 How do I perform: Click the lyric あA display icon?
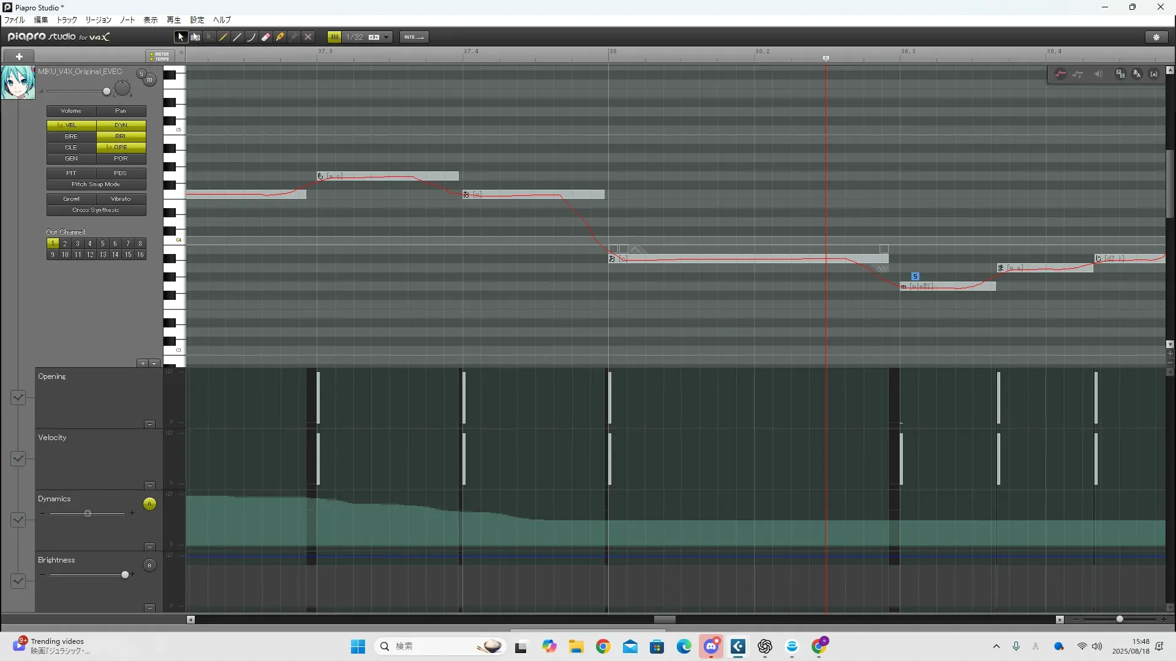tap(1137, 74)
